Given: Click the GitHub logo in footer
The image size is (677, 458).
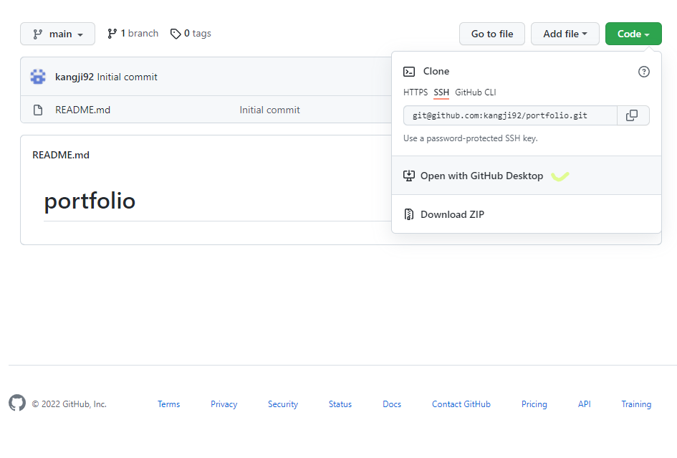Looking at the screenshot, I should [17, 403].
